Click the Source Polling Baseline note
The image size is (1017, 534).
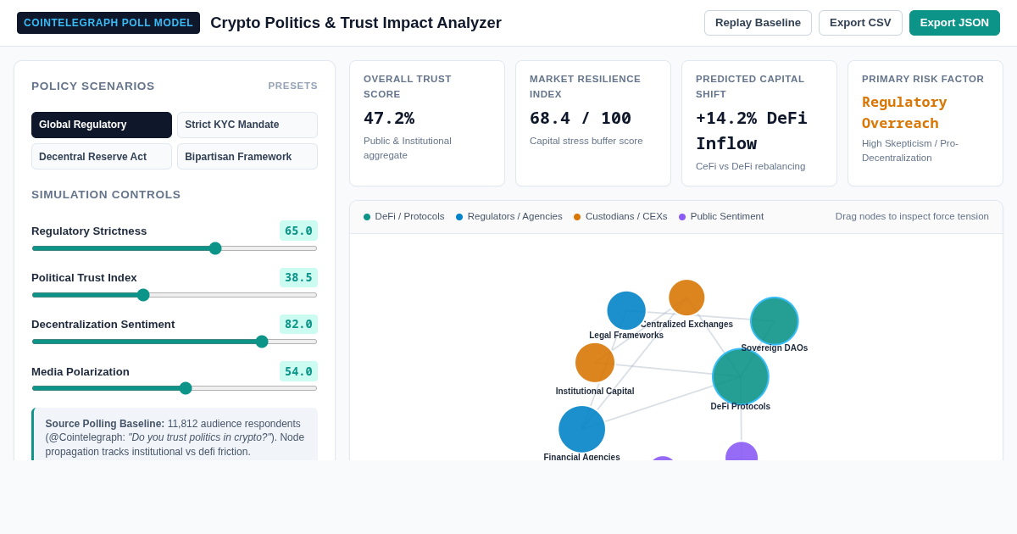click(175, 434)
